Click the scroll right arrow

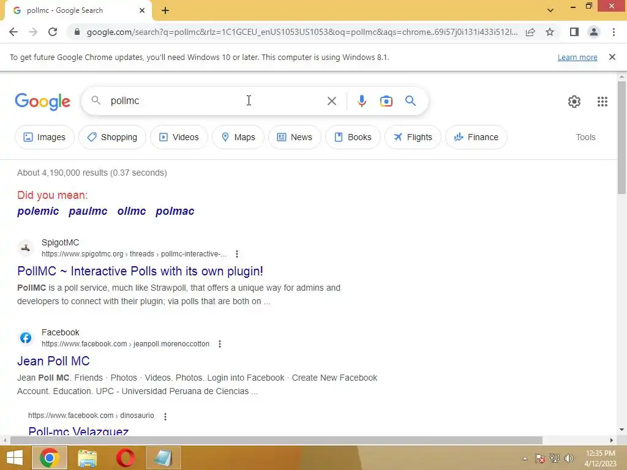[612, 441]
